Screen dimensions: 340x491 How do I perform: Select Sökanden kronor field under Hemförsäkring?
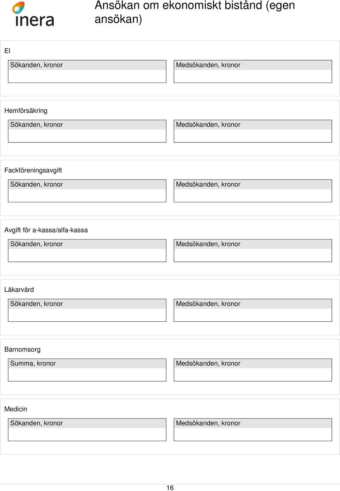[87, 131]
